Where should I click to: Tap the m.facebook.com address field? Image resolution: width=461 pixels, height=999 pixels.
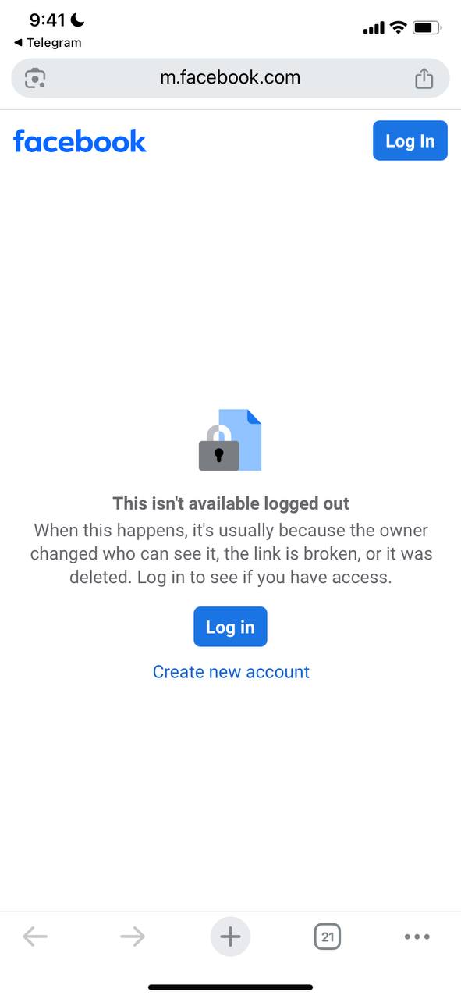pyautogui.click(x=230, y=78)
